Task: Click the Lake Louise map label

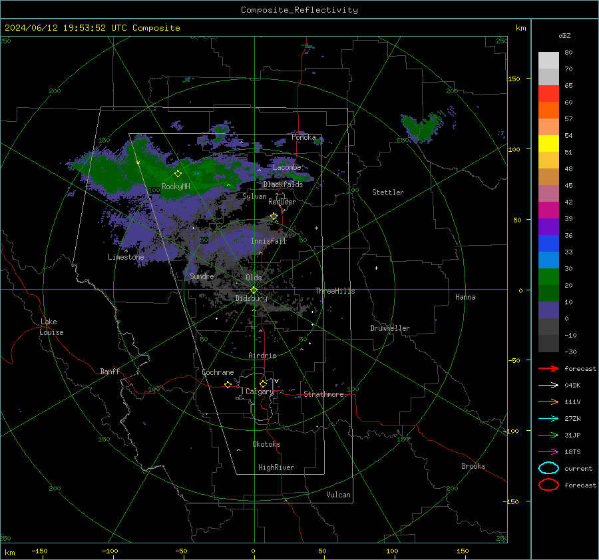Action: tap(51, 327)
